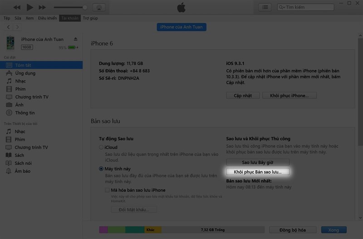
Task: Enable Mã hóa bản sao lưu iPhone checkbox
Action: click(107, 190)
